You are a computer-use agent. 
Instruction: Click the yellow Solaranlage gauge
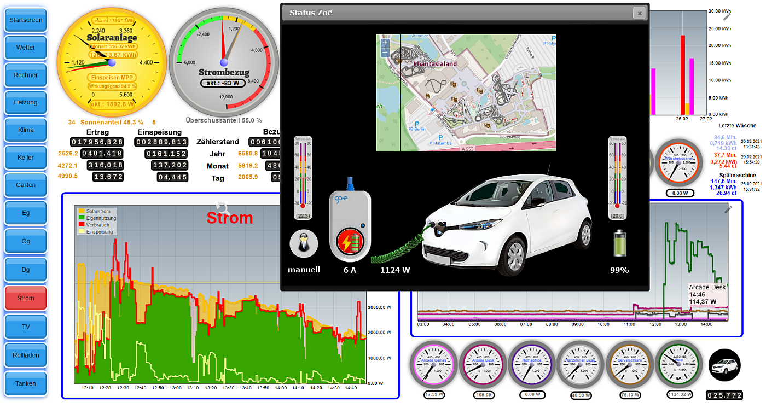pyautogui.click(x=112, y=62)
